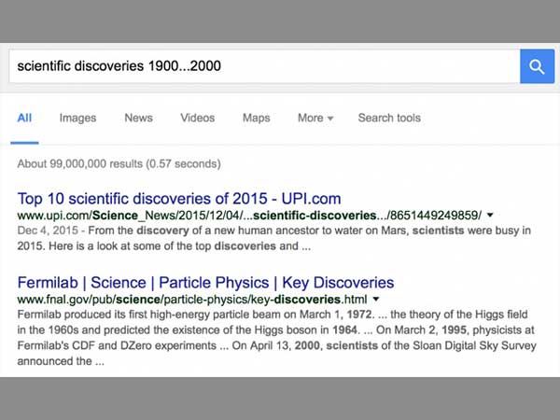Click the small arrow next to More
560x420 pixels.
[x=330, y=119]
